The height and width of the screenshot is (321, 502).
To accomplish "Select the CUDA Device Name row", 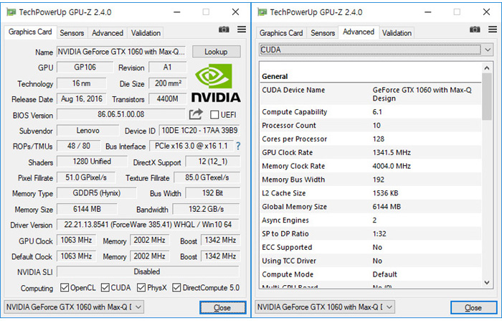I will (371, 94).
